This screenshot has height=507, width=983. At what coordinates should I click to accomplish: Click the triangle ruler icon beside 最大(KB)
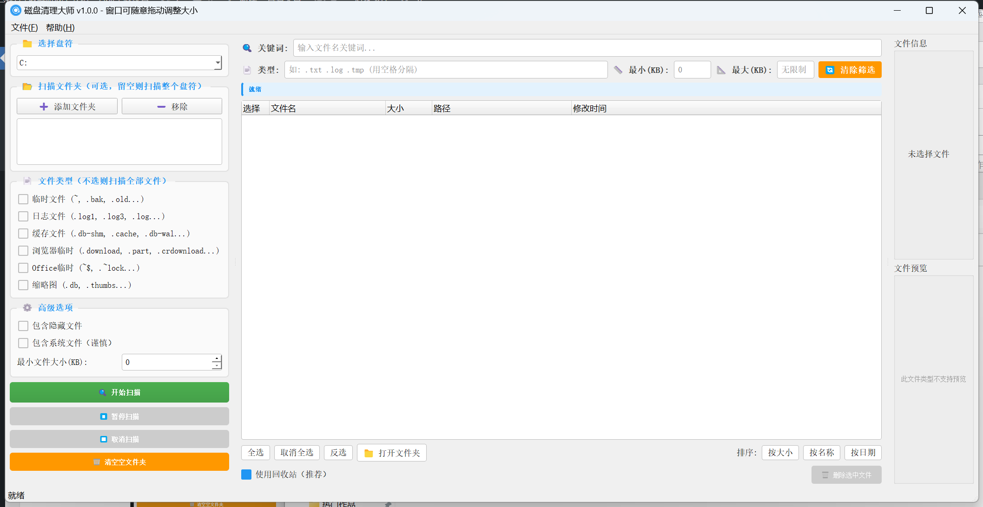click(x=721, y=70)
